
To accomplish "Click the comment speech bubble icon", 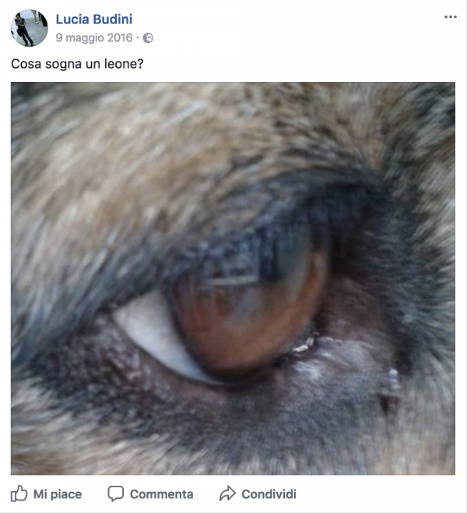I will pyautogui.click(x=116, y=494).
